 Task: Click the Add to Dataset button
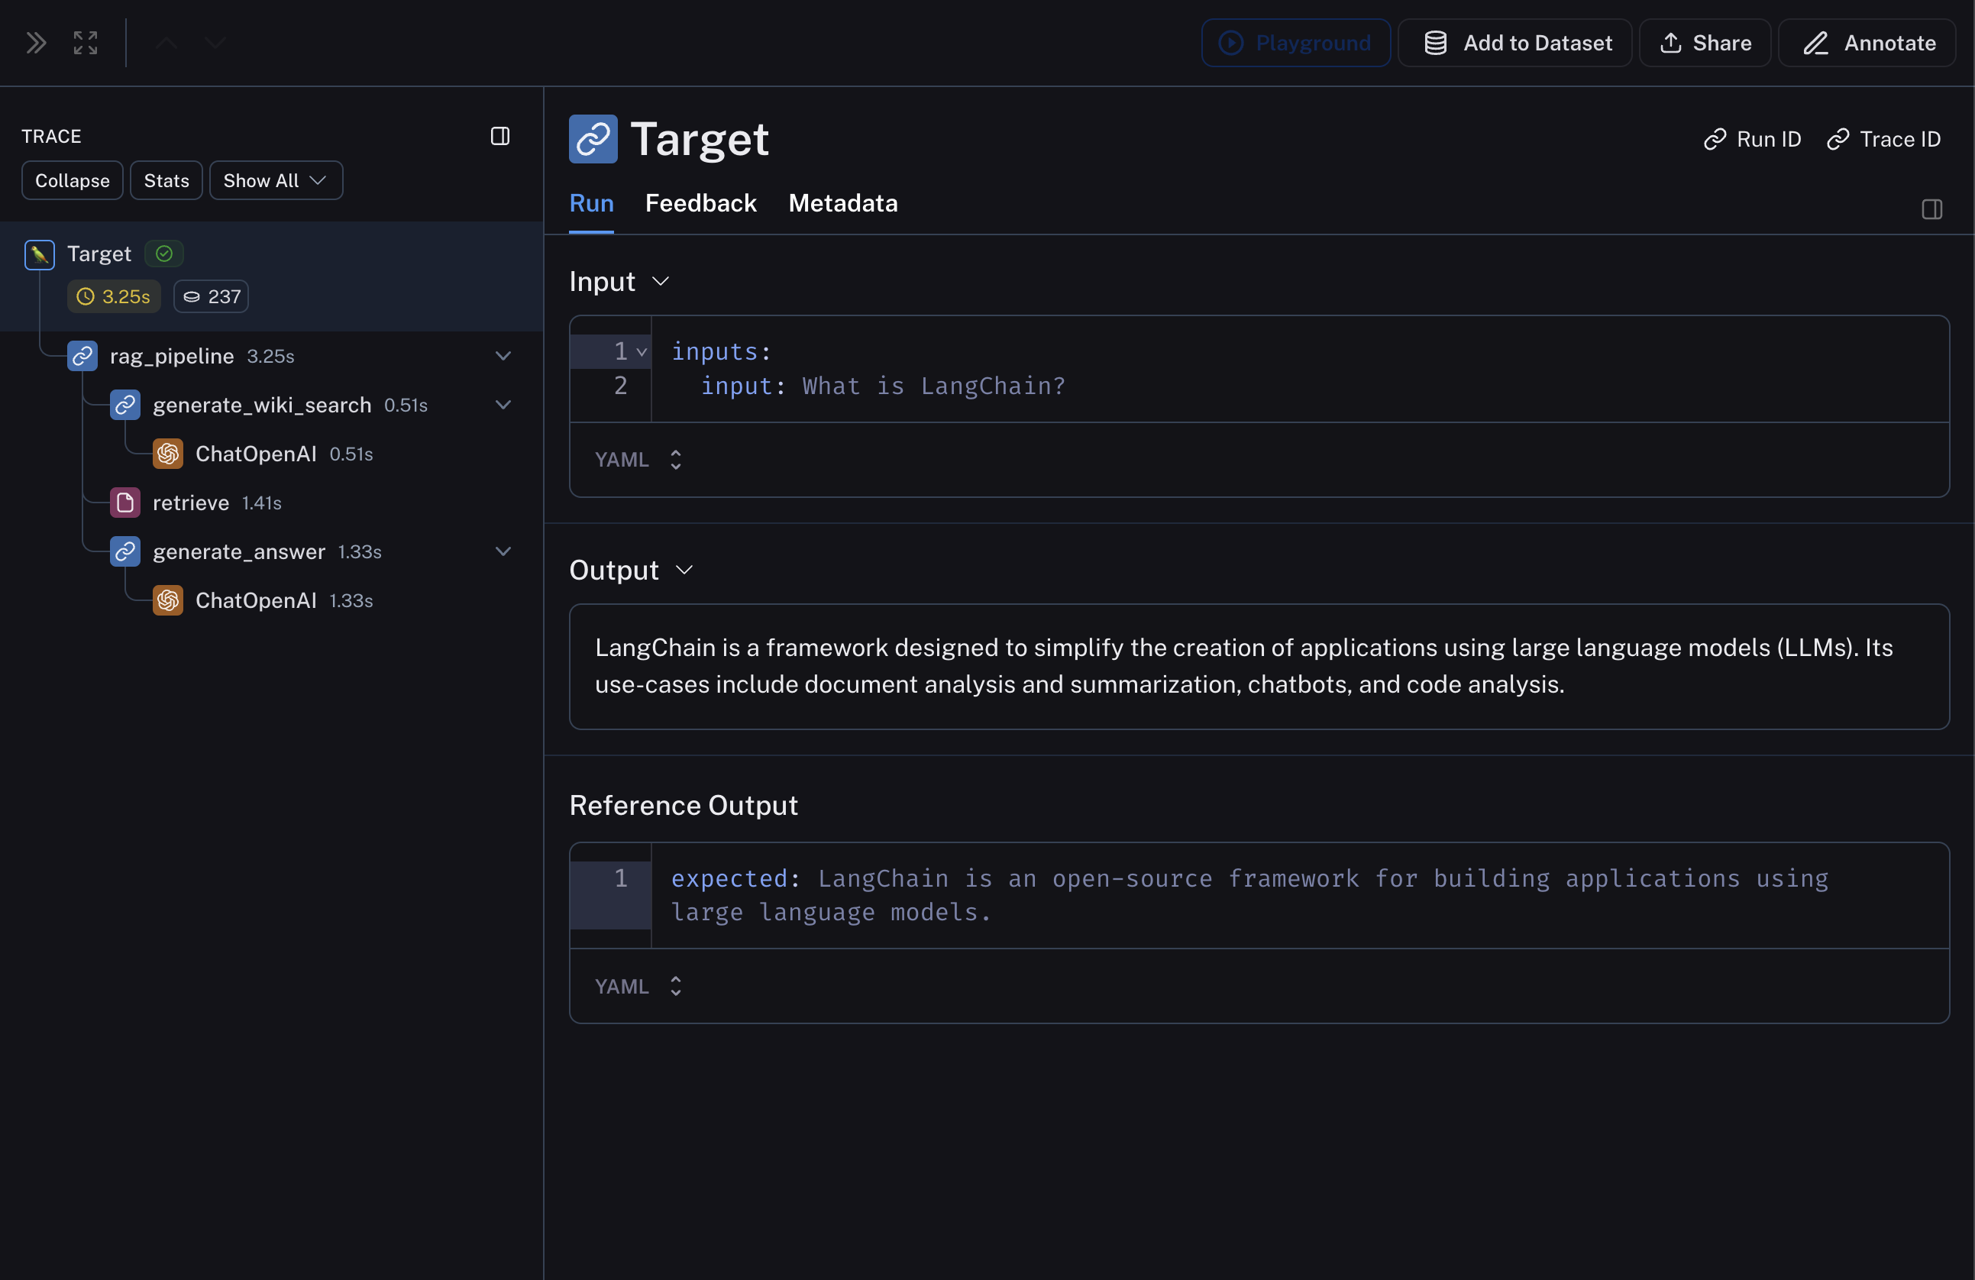coord(1514,44)
